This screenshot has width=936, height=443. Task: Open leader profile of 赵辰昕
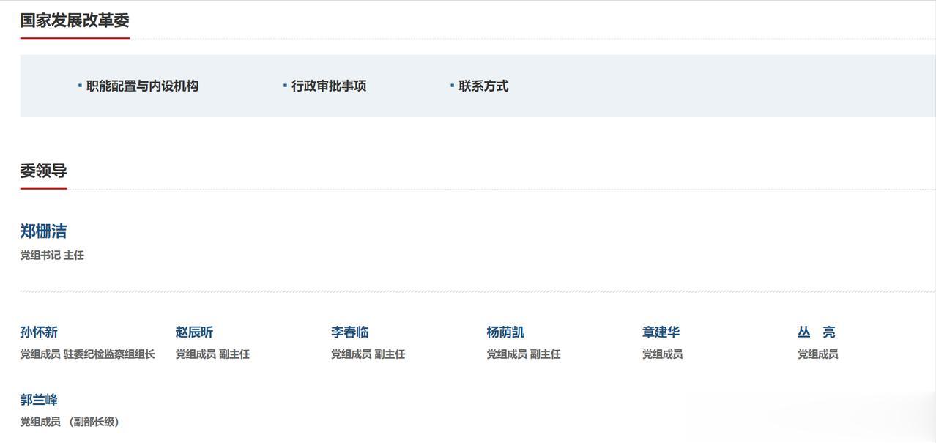tap(194, 332)
